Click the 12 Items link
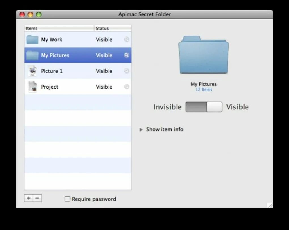 pos(204,90)
